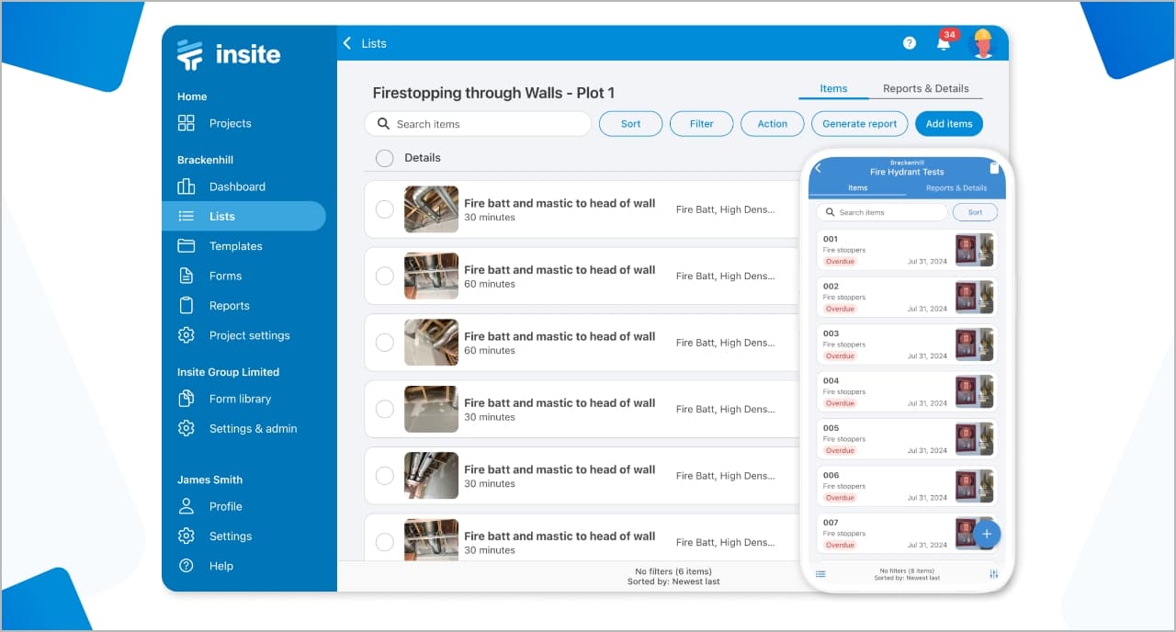Open the fifth row's photo thumbnail
The height and width of the screenshot is (632, 1176).
431,476
